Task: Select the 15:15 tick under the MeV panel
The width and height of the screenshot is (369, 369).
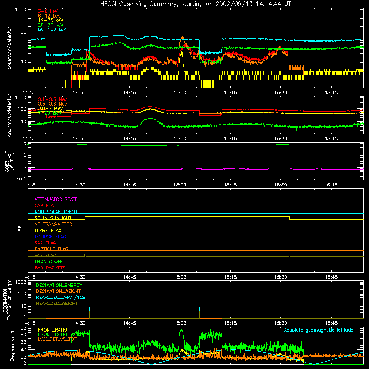Action: (x=230, y=139)
